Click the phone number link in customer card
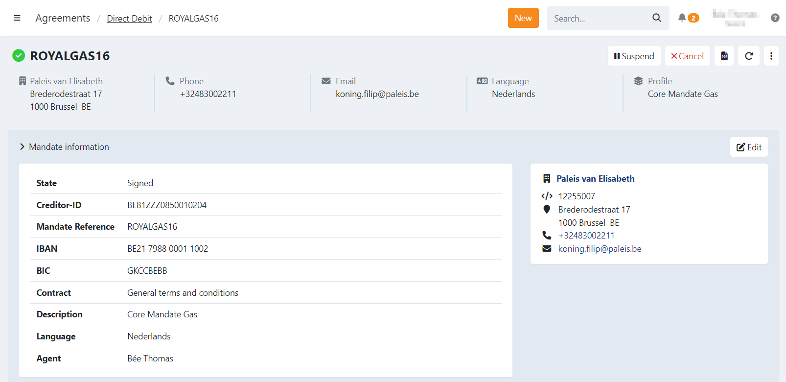Viewport: 786px width, 382px height. pyautogui.click(x=586, y=236)
